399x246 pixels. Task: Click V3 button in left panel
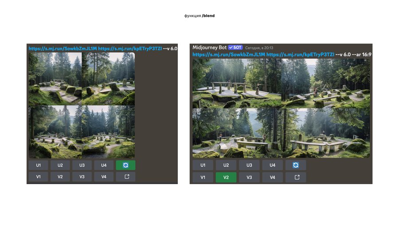pyautogui.click(x=82, y=177)
